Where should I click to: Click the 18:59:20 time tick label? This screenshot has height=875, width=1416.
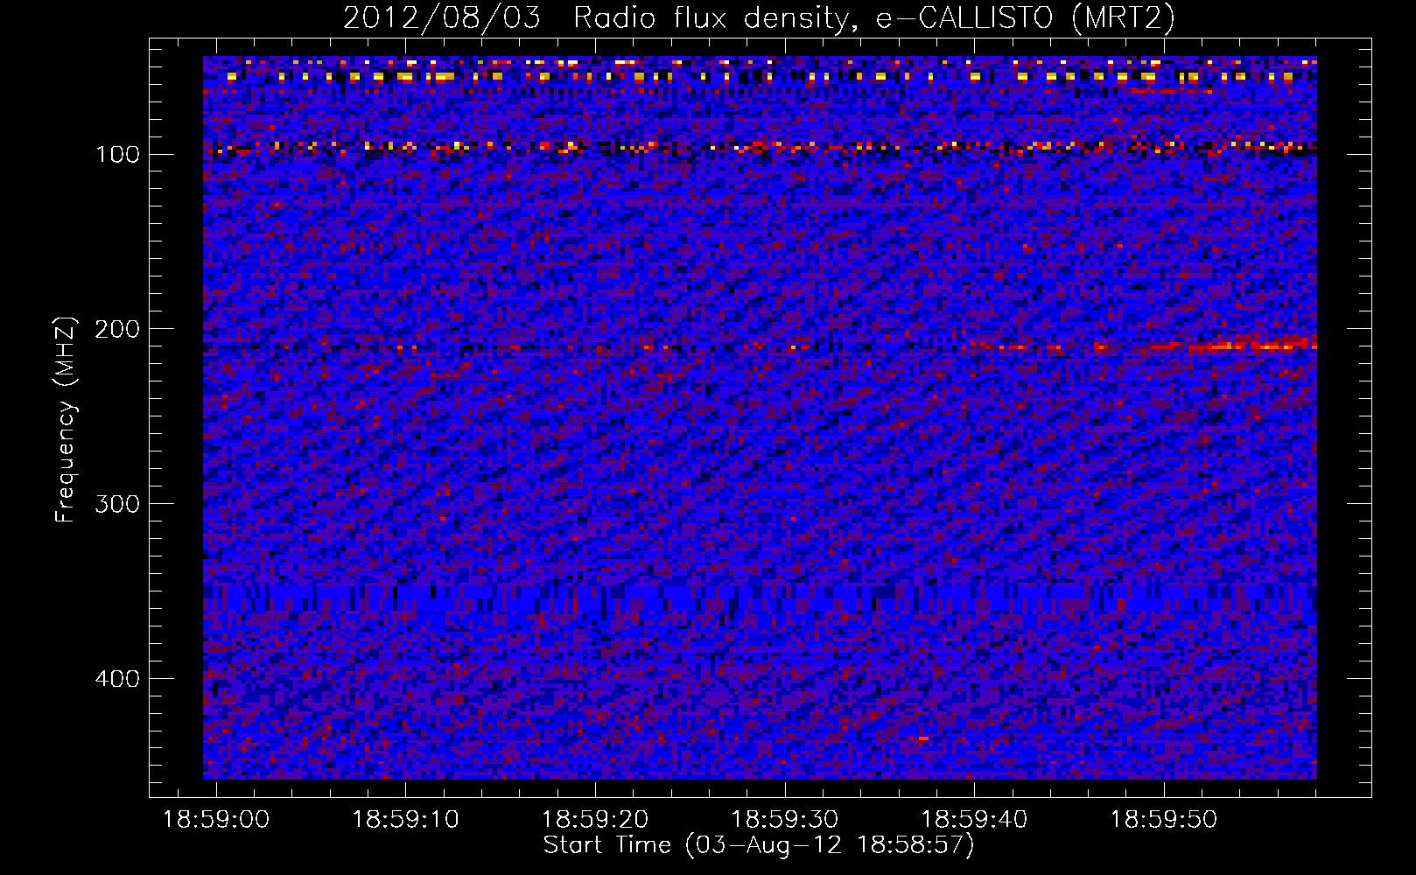tap(595, 820)
